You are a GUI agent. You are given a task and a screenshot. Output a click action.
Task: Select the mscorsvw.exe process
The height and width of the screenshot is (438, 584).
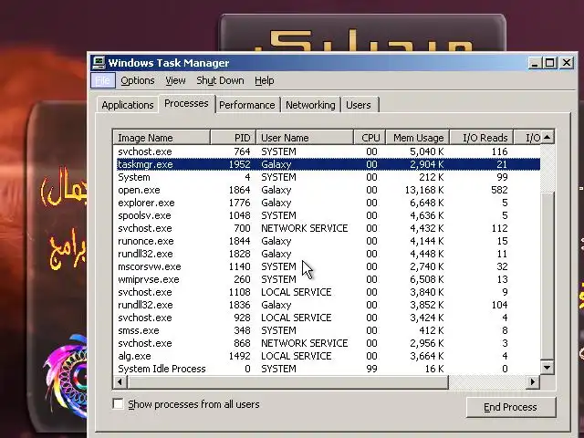(x=328, y=266)
